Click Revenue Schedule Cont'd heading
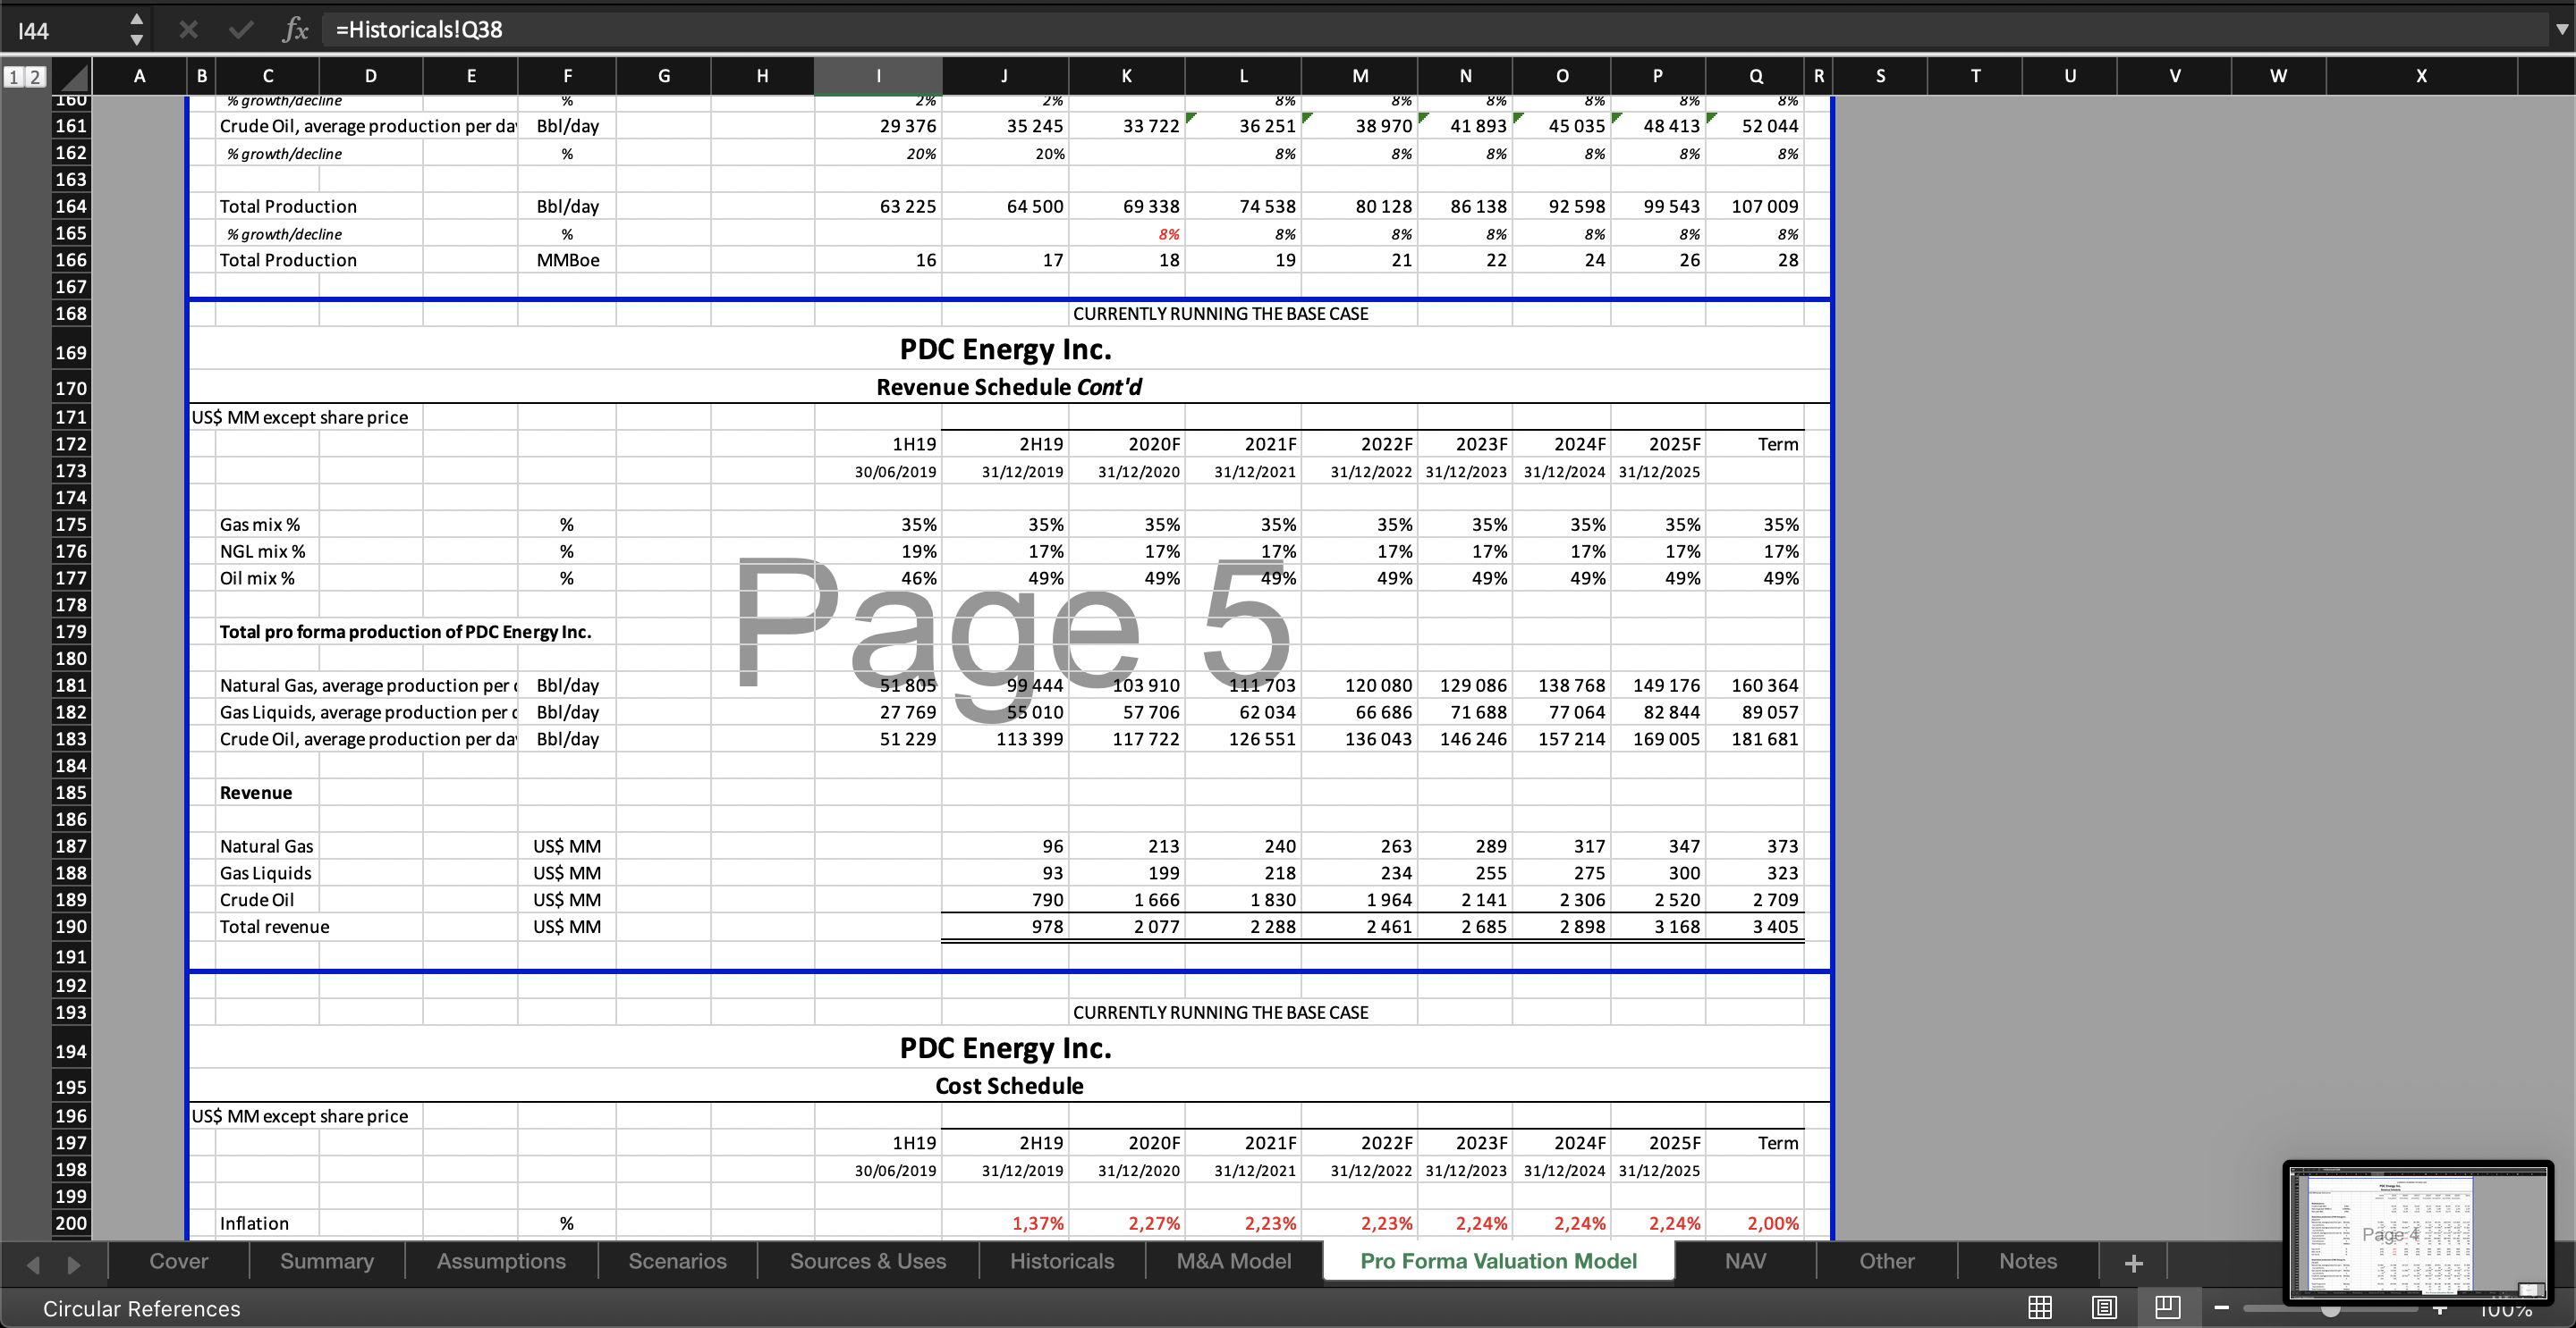Viewport: 2576px width, 1328px height. (1008, 387)
